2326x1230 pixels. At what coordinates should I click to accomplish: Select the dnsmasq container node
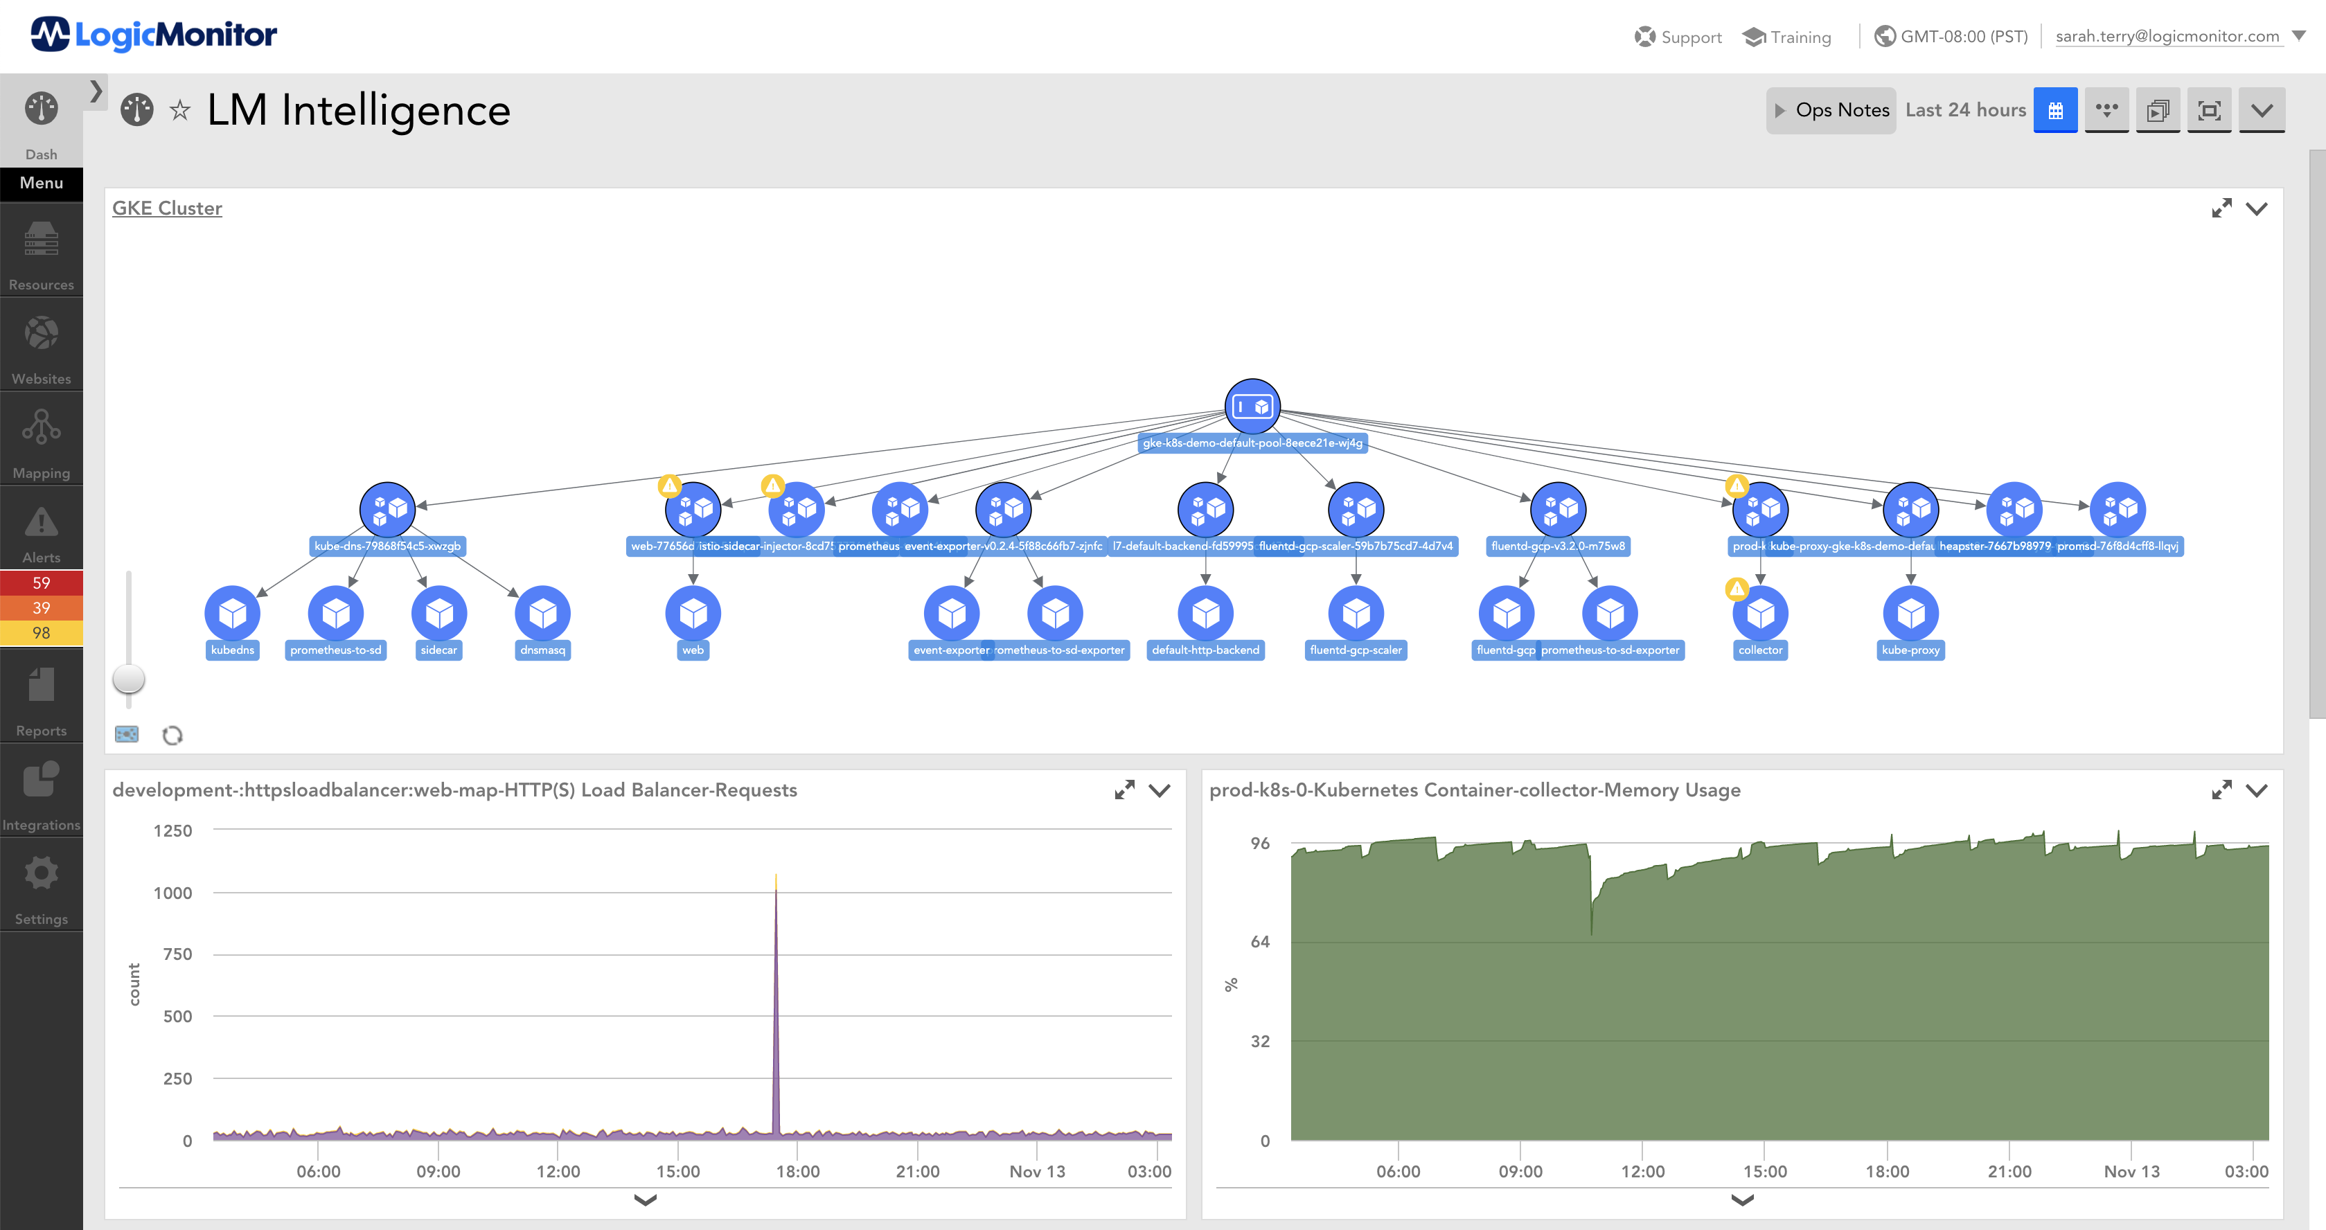coord(542,613)
